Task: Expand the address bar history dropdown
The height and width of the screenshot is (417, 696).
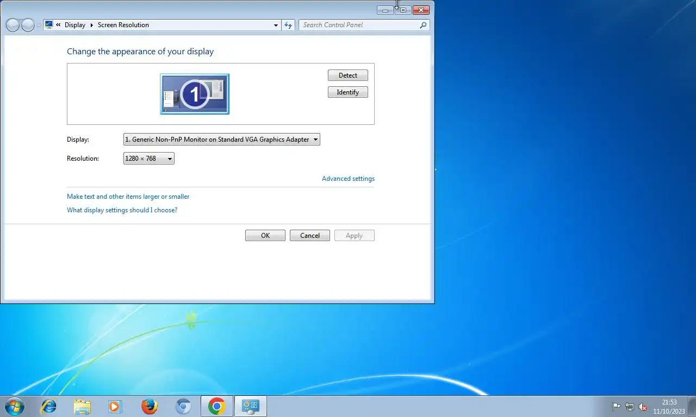Action: coord(276,25)
